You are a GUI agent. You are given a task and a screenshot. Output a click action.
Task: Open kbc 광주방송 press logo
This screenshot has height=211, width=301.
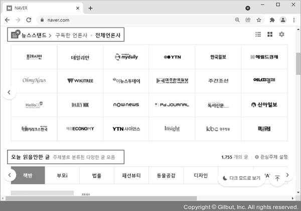[x=218, y=128]
